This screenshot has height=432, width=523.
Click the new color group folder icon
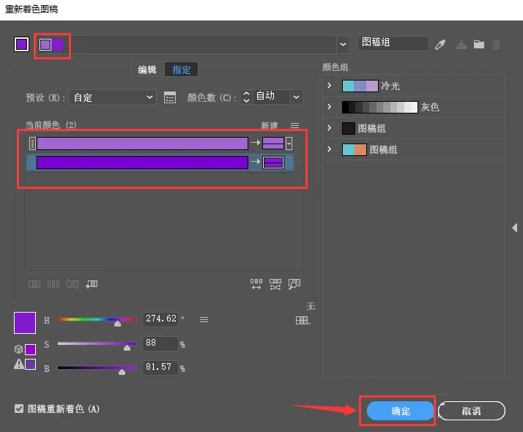479,45
